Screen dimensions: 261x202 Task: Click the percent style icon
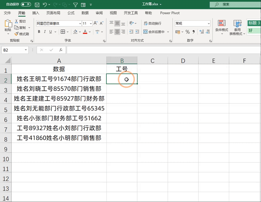[188, 32]
